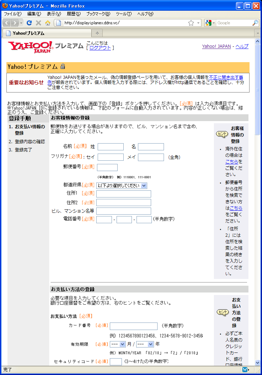Open the Google search engine selector

(210, 23)
